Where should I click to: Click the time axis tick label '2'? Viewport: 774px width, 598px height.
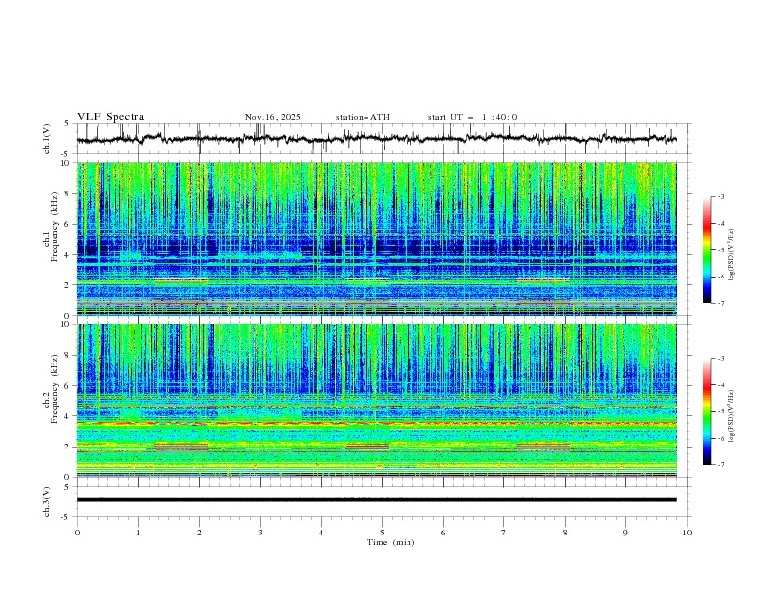point(199,533)
